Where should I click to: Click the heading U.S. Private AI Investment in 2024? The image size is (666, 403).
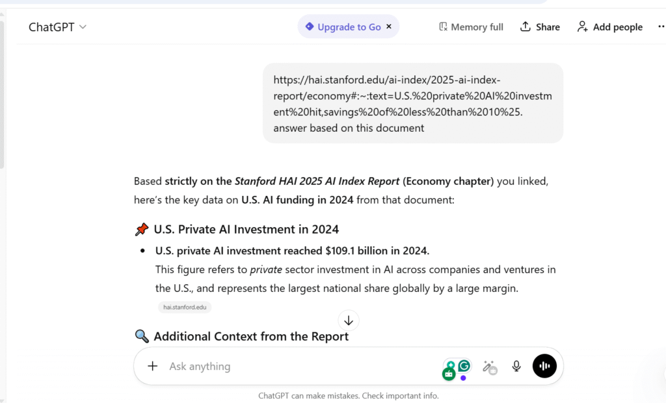pyautogui.click(x=246, y=229)
